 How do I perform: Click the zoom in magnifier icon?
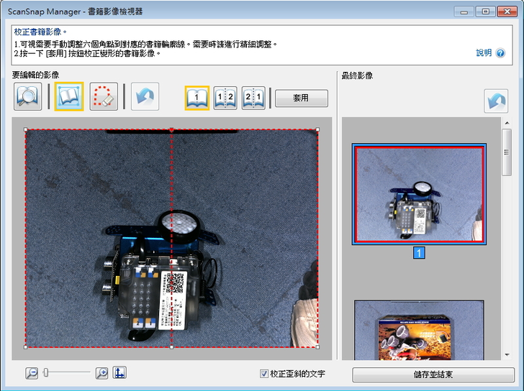click(x=101, y=373)
